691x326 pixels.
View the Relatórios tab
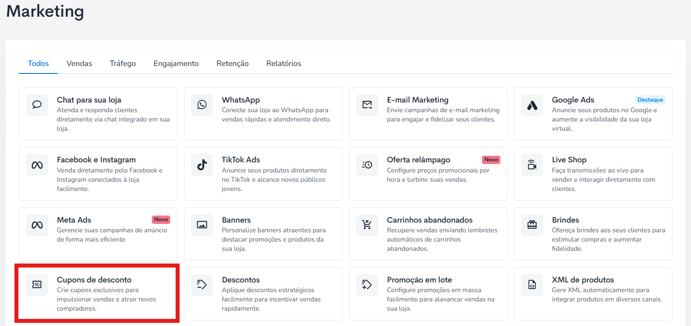[x=284, y=63]
